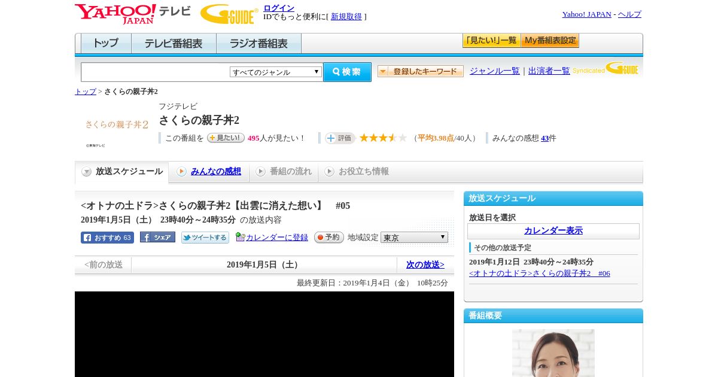This screenshot has height=377, width=718.
Task: Click the <前の放送 previous broadcast button
Action: [104, 264]
